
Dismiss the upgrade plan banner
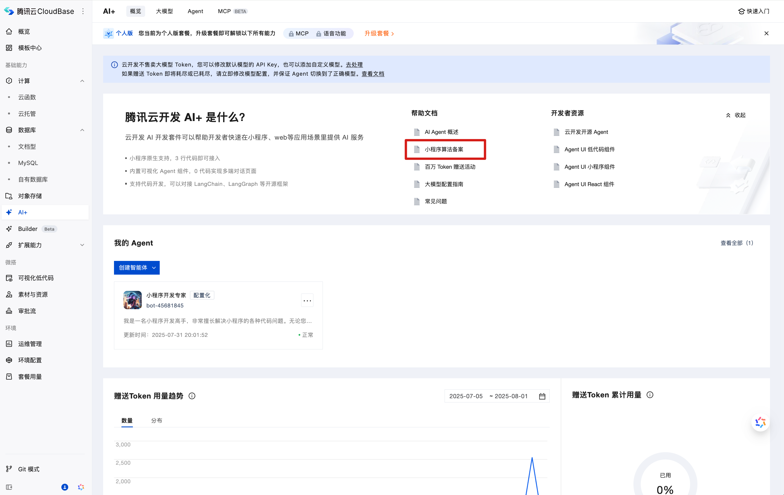point(766,33)
